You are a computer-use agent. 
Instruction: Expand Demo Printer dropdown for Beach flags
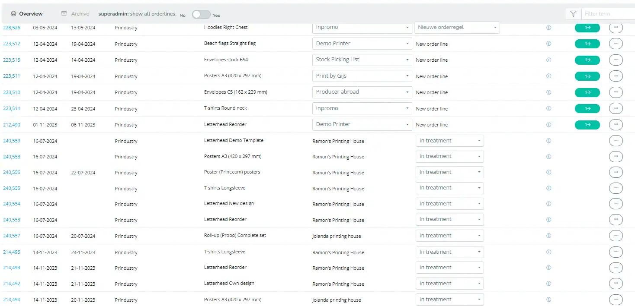(362, 44)
